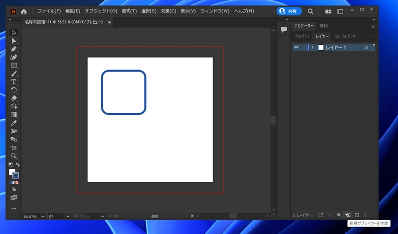
Task: Select the Zoom tool in toolbar
Action: 14,156
